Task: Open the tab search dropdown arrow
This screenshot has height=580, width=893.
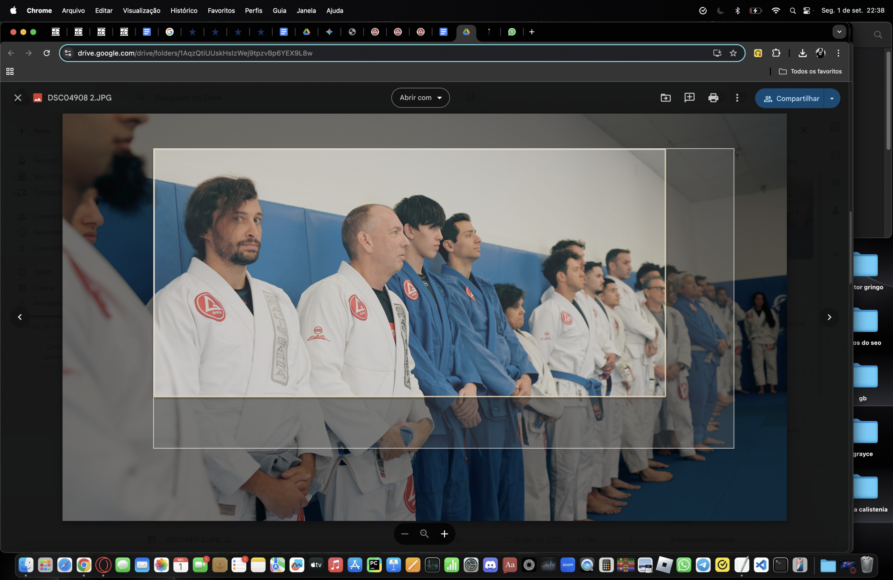Action: 839,31
